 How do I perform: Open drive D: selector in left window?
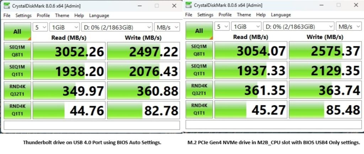click(117, 27)
